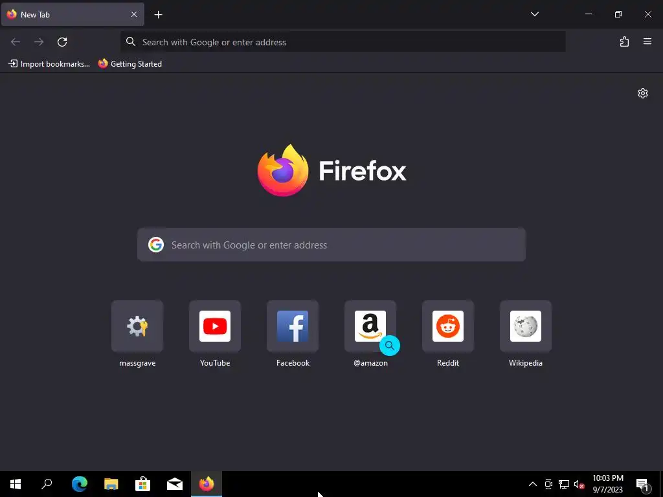Open the notification center icon
Screen dimensions: 663x497
coord(642,484)
